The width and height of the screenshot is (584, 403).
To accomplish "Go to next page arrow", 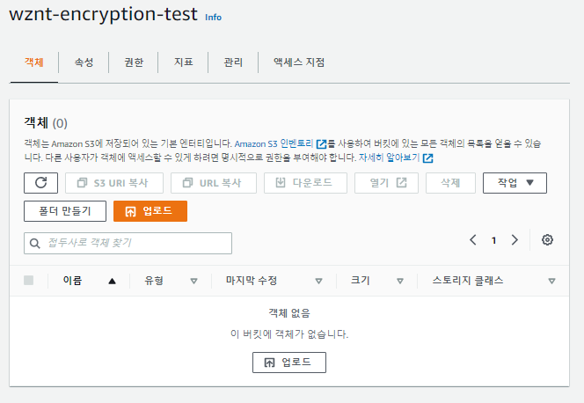I will pos(515,240).
